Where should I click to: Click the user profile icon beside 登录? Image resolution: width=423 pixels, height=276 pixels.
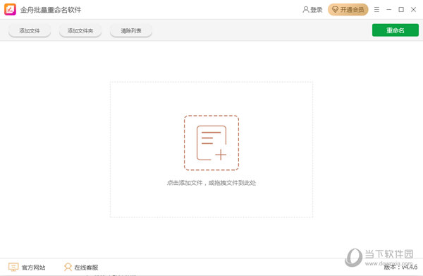[306, 10]
